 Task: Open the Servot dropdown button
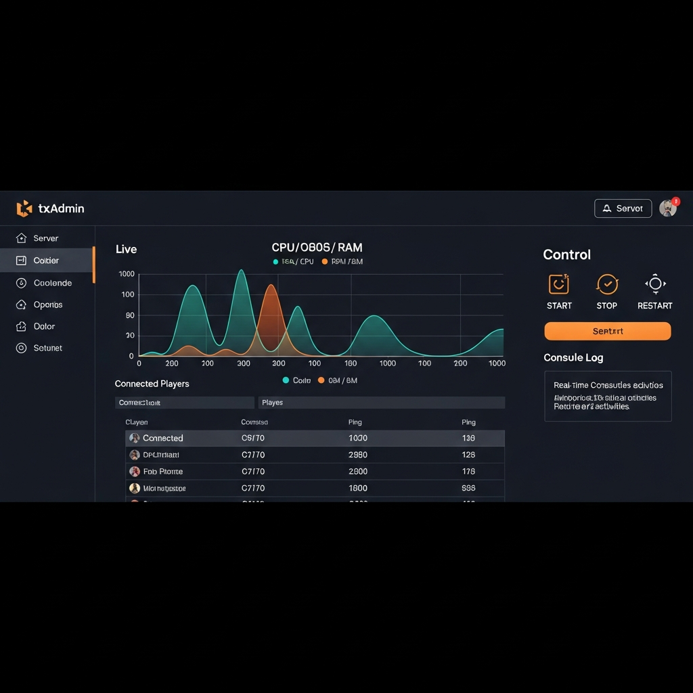tap(623, 208)
